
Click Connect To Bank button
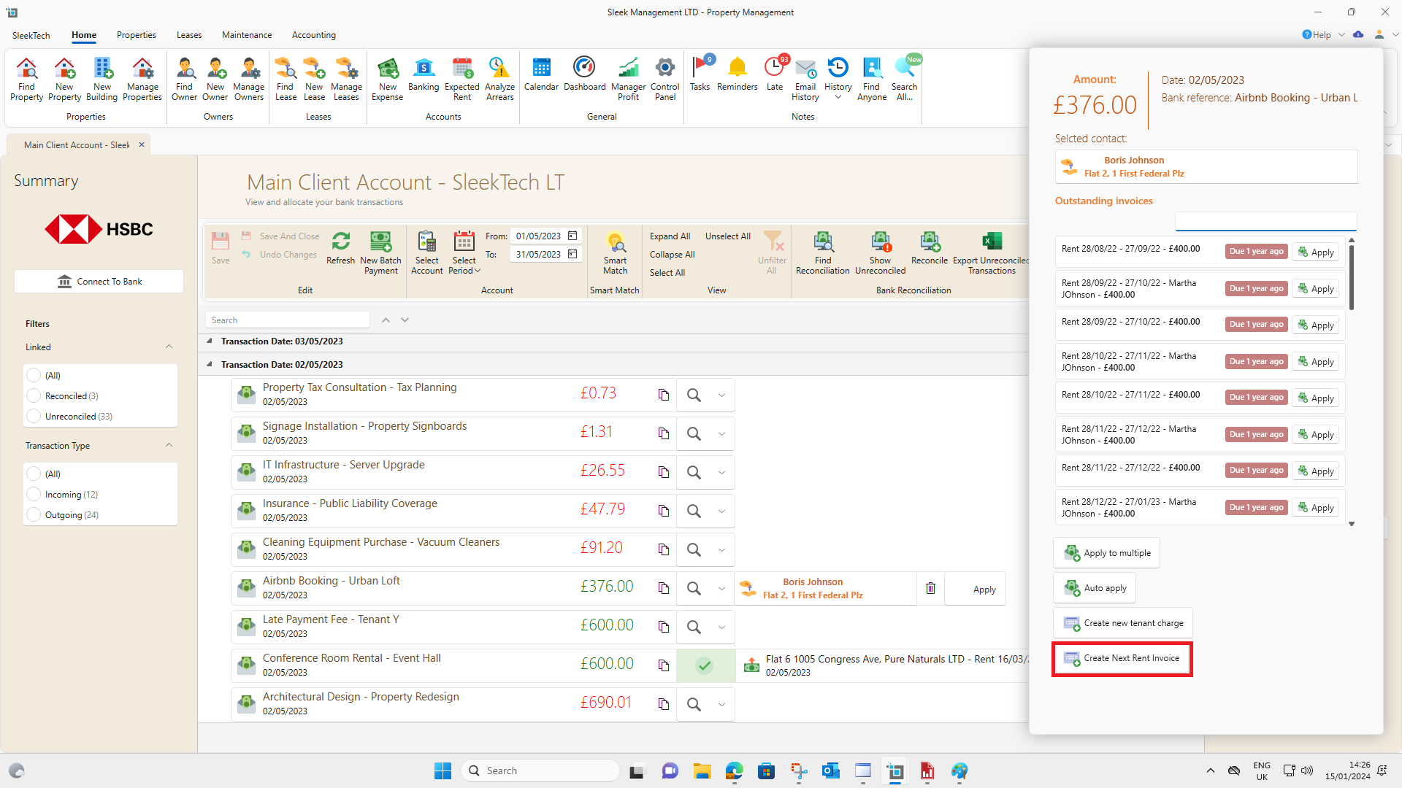tap(99, 282)
